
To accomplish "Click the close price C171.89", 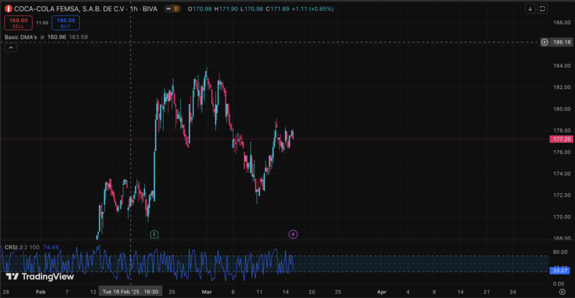I will coord(277,9).
